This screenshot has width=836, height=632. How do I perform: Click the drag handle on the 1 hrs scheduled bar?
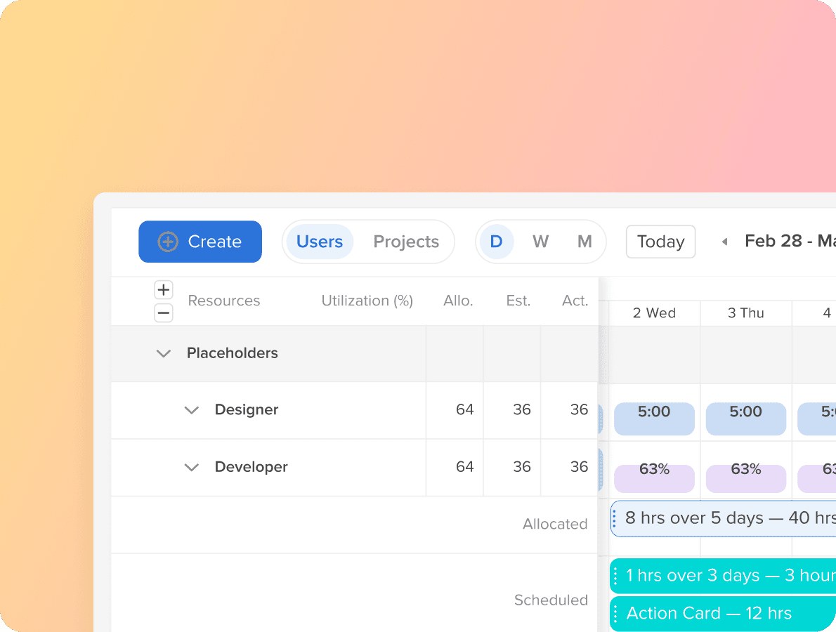pos(616,575)
